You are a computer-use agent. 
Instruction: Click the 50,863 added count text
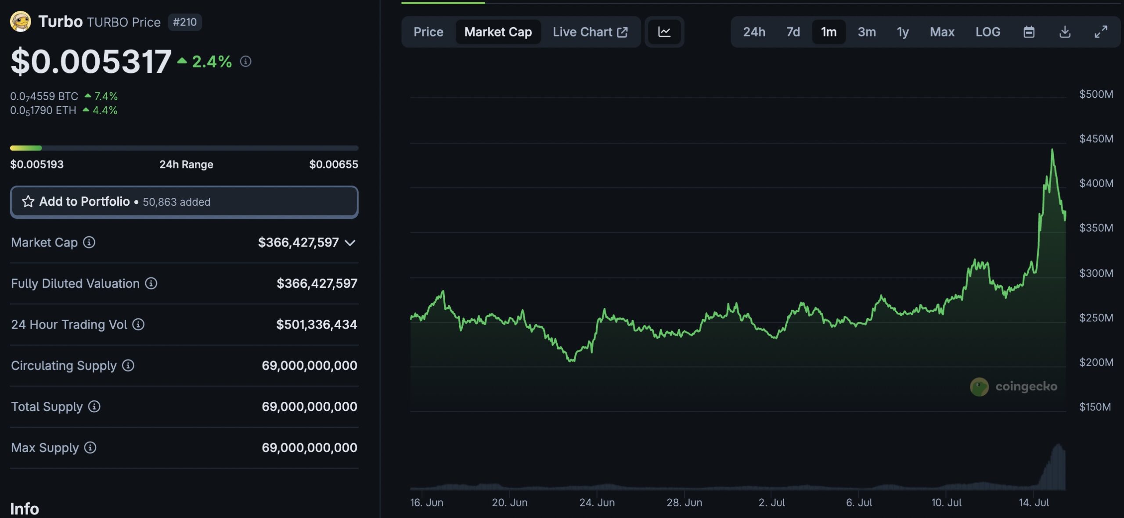point(177,202)
